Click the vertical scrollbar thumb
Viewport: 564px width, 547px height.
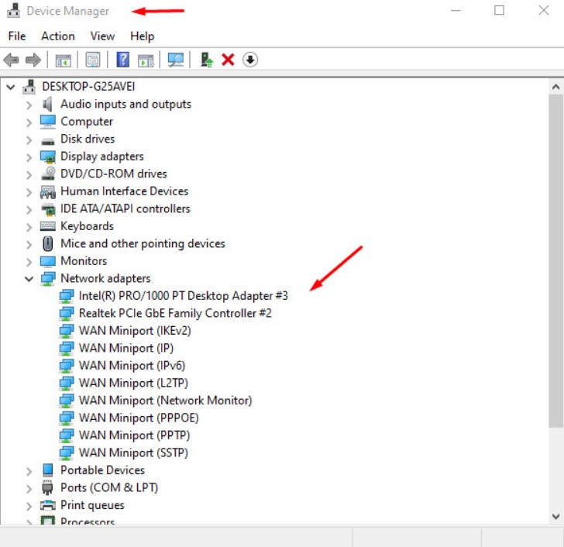[x=555, y=261]
